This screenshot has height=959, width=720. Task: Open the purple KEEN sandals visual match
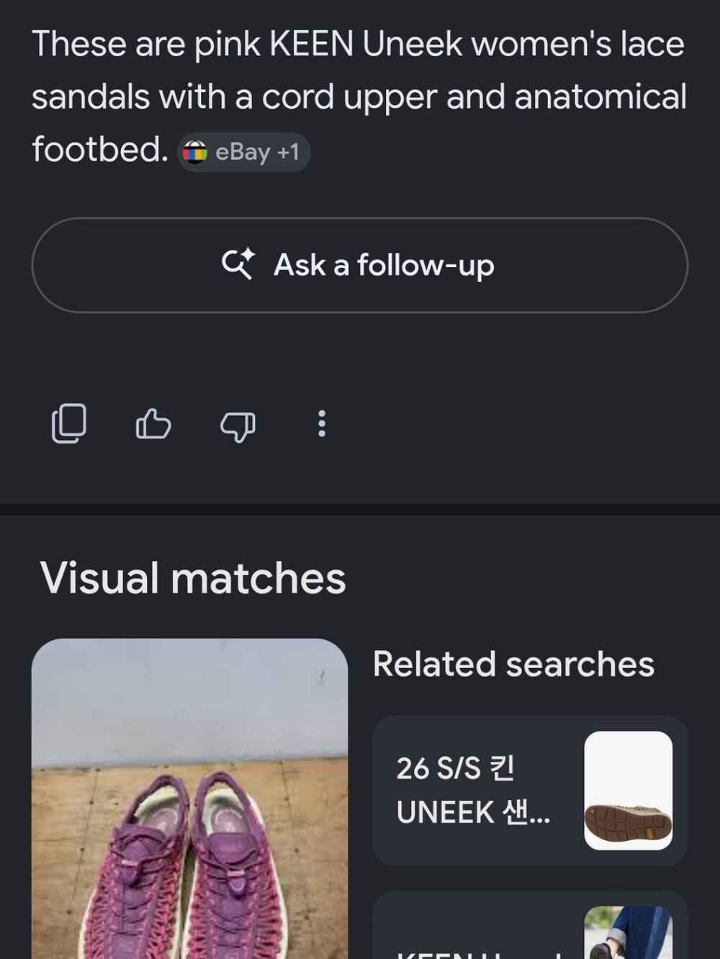(189, 798)
